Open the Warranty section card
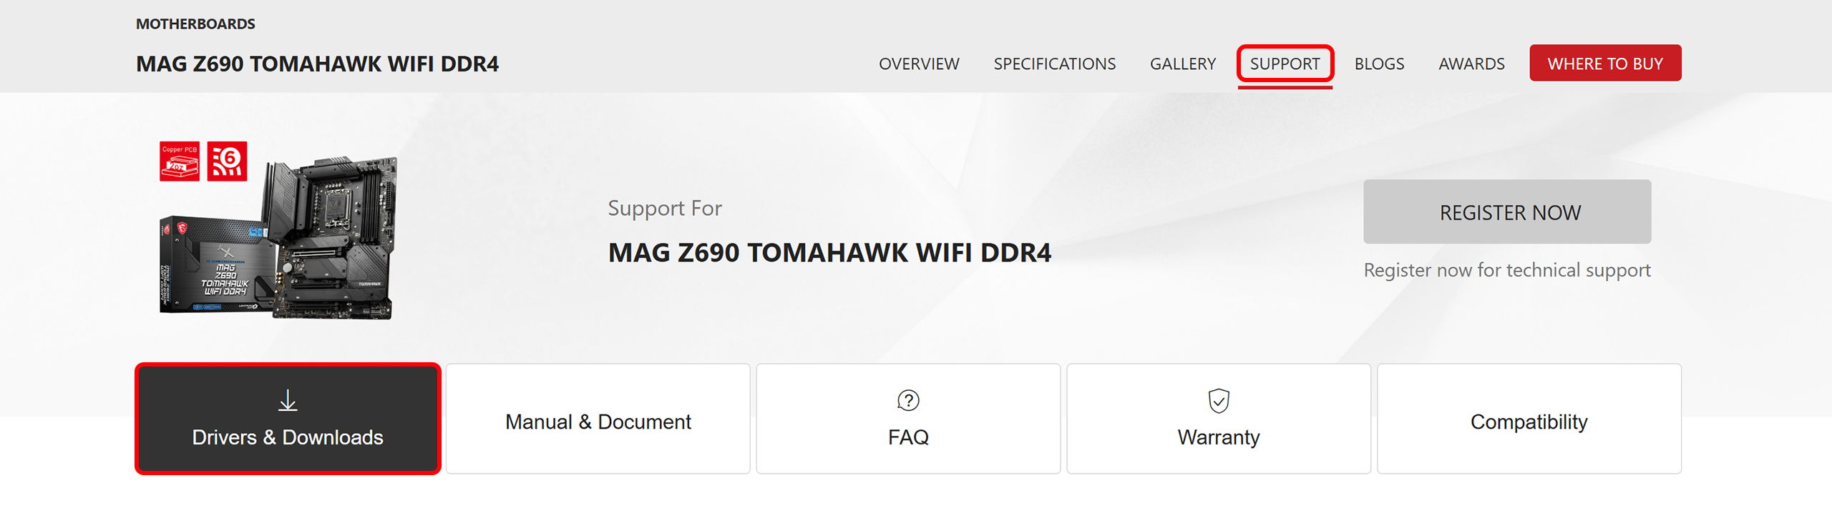 pyautogui.click(x=1219, y=419)
